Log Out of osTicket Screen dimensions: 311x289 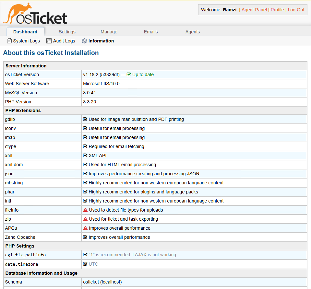pyautogui.click(x=296, y=10)
